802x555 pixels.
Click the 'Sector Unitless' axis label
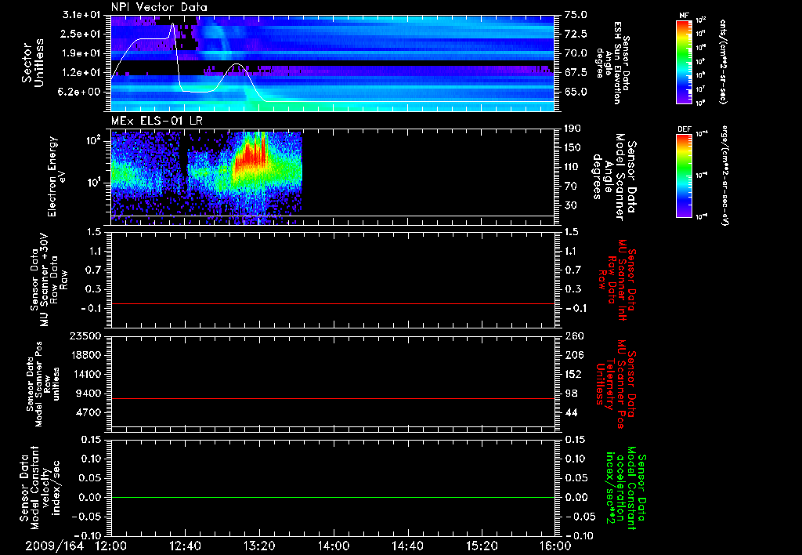point(32,63)
